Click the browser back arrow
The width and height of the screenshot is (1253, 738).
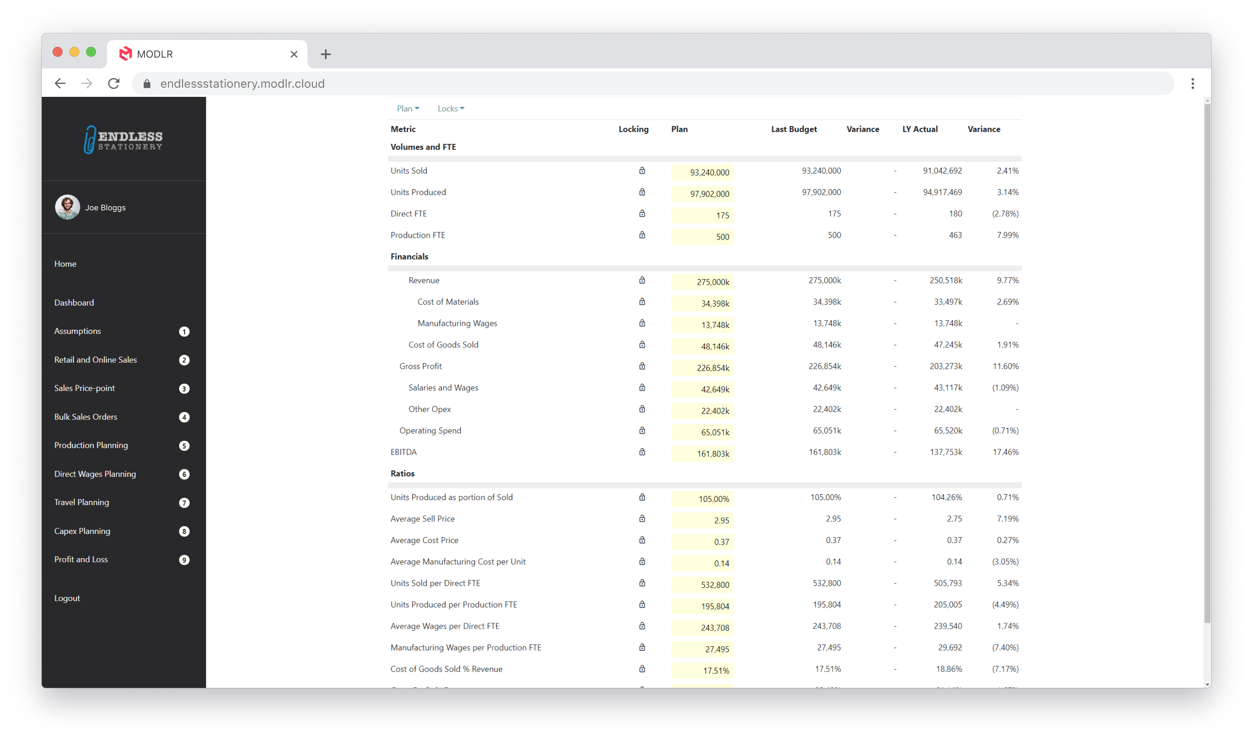coord(60,83)
